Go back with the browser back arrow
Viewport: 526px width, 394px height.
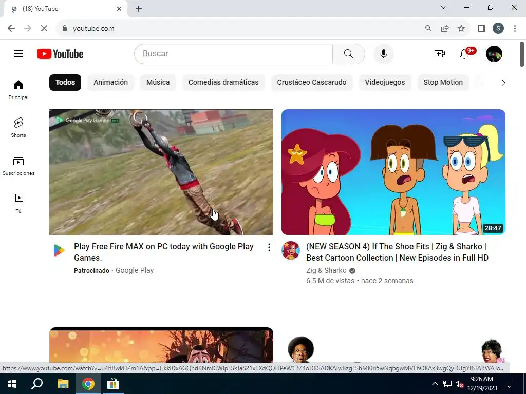(11, 29)
